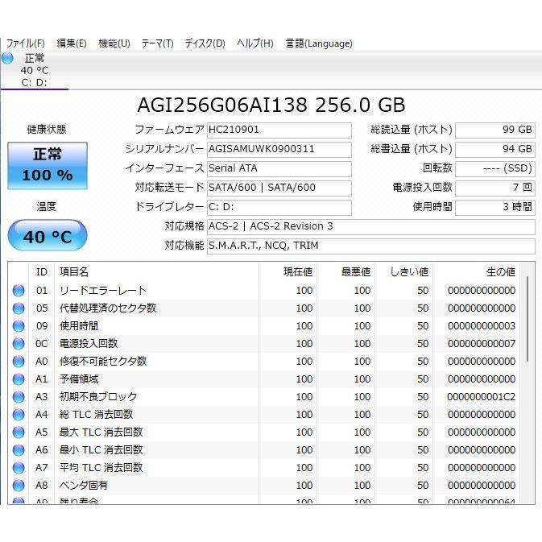542x542 pixels.
Task: Click the status orb for attribute A3
Action: coord(19,397)
